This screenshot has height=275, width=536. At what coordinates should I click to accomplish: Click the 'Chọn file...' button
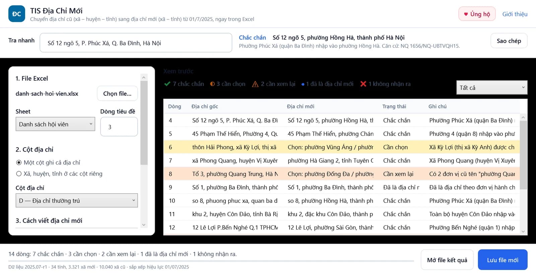[x=117, y=94]
